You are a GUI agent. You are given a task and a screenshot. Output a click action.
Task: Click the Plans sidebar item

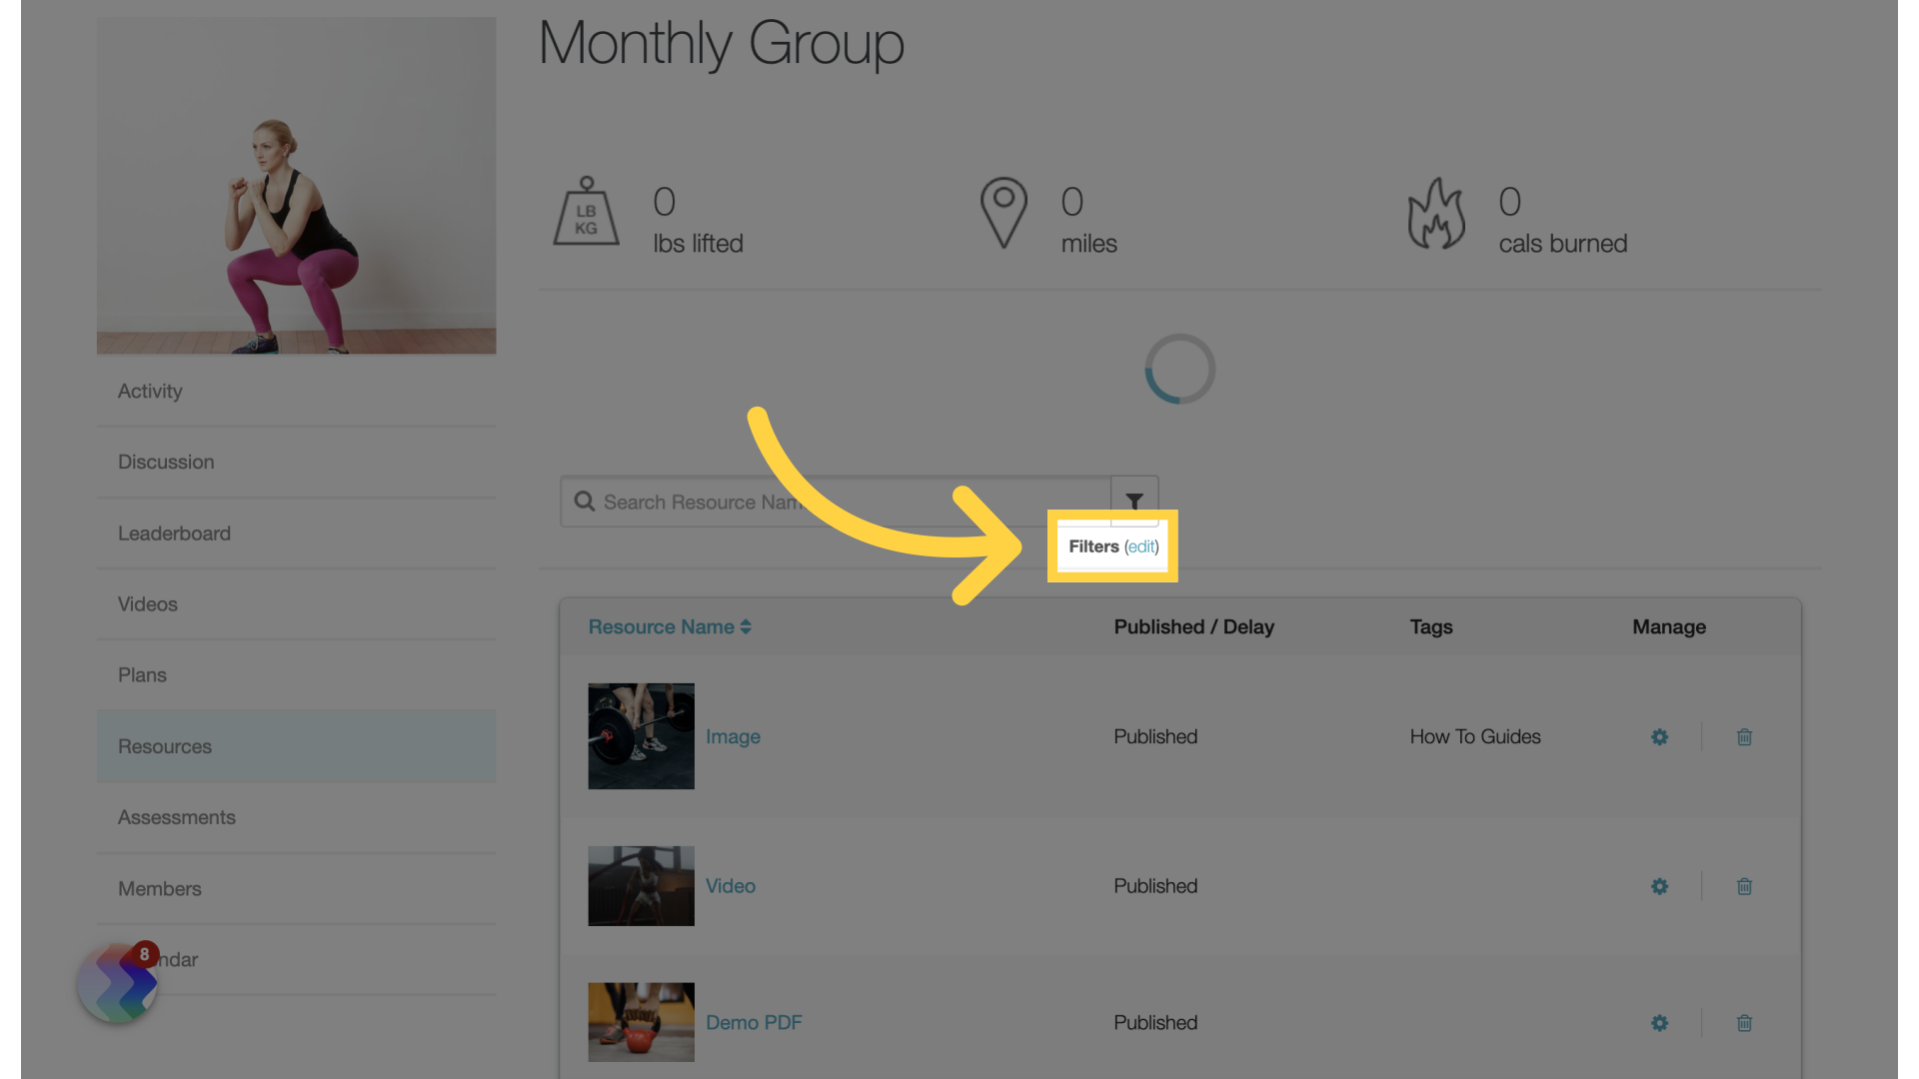[140, 674]
